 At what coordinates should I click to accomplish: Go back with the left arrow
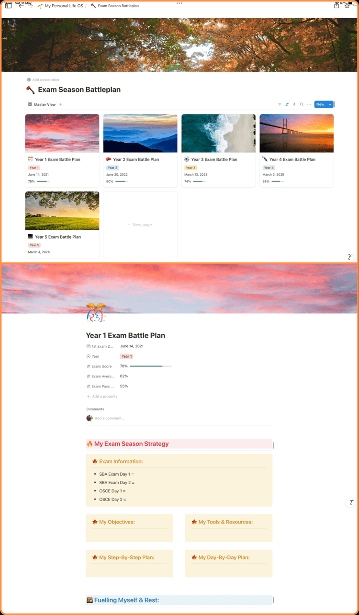[21, 6]
